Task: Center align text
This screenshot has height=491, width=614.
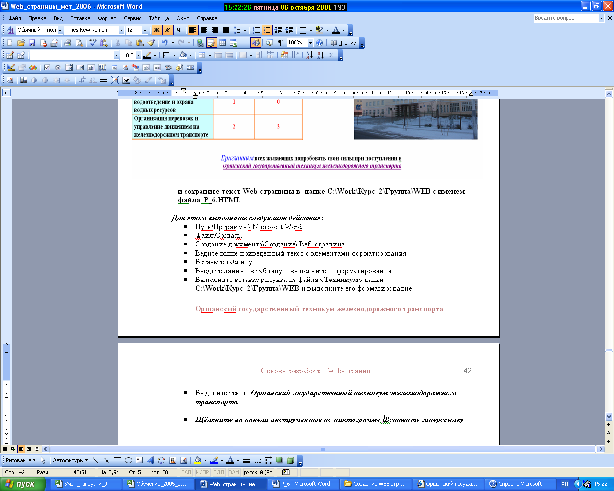Action: click(x=204, y=30)
